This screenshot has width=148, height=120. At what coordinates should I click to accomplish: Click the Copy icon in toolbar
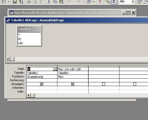(55, 2)
